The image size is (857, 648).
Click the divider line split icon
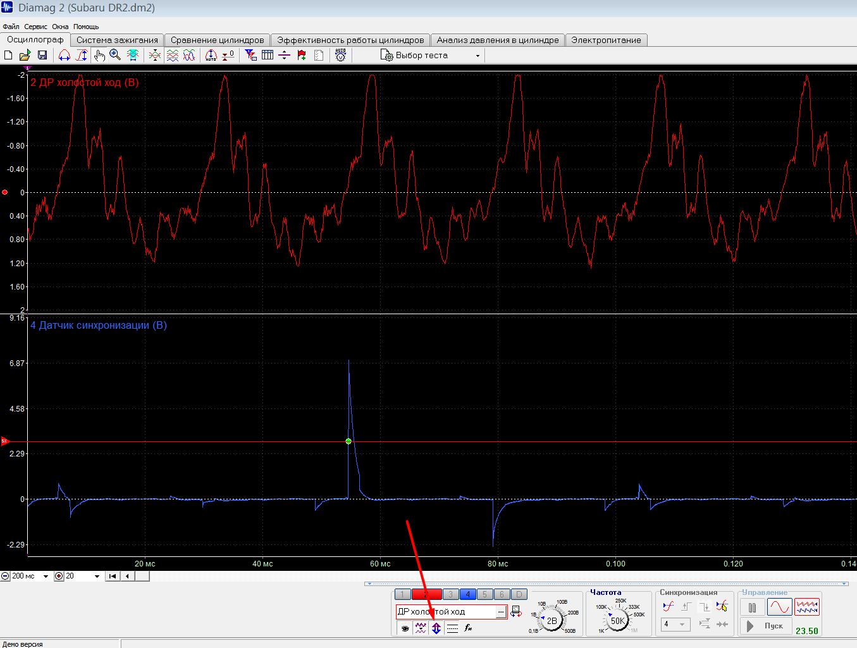[x=285, y=56]
